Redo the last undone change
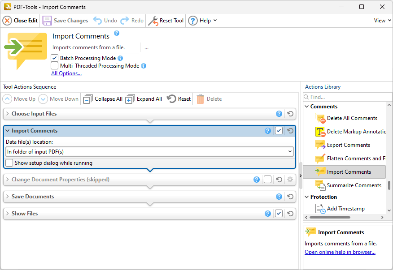393x270 pixels. [132, 21]
